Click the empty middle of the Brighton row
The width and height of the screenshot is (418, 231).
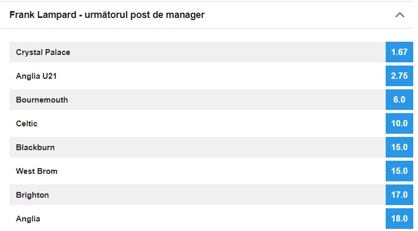pyautogui.click(x=212, y=195)
